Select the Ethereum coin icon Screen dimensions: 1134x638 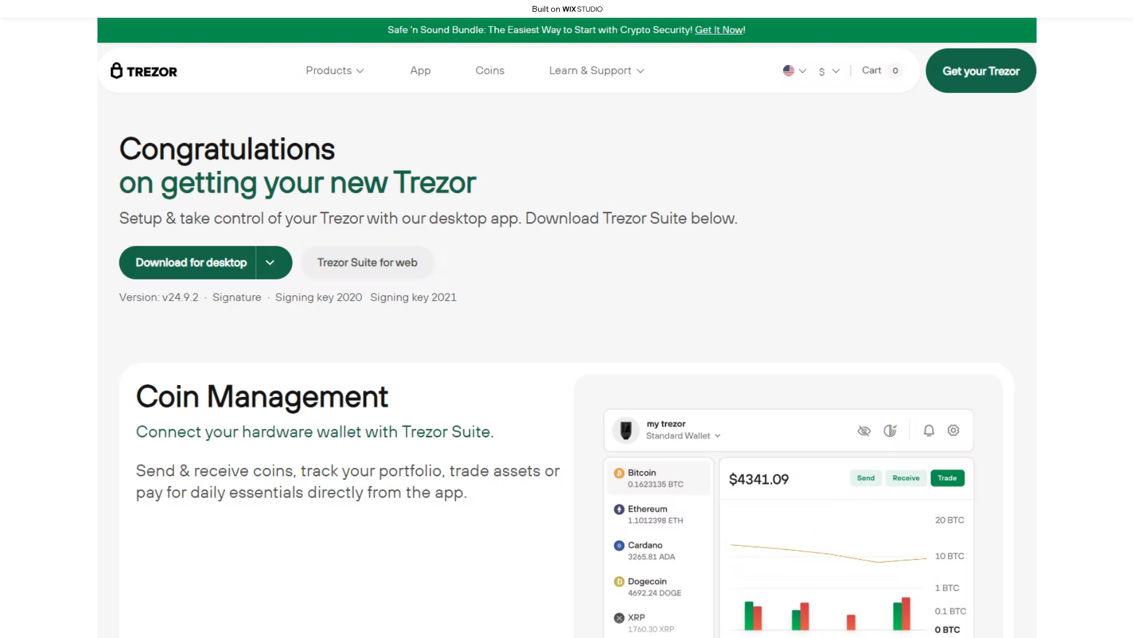pos(618,509)
